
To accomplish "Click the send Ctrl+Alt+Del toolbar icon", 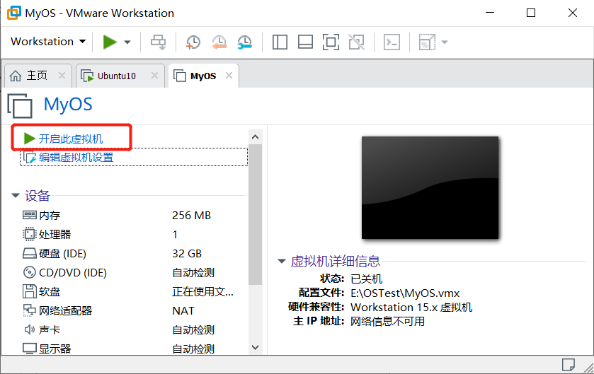I will (158, 42).
